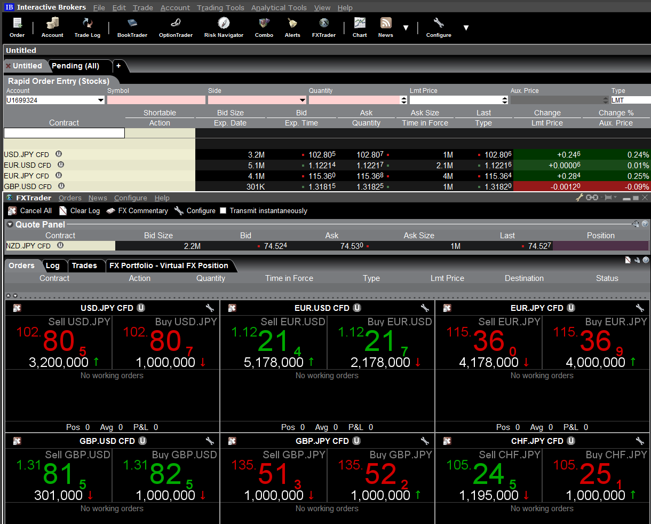The height and width of the screenshot is (524, 651).
Task: Click the NZD.JPY CFD quote row
Action: pos(327,246)
